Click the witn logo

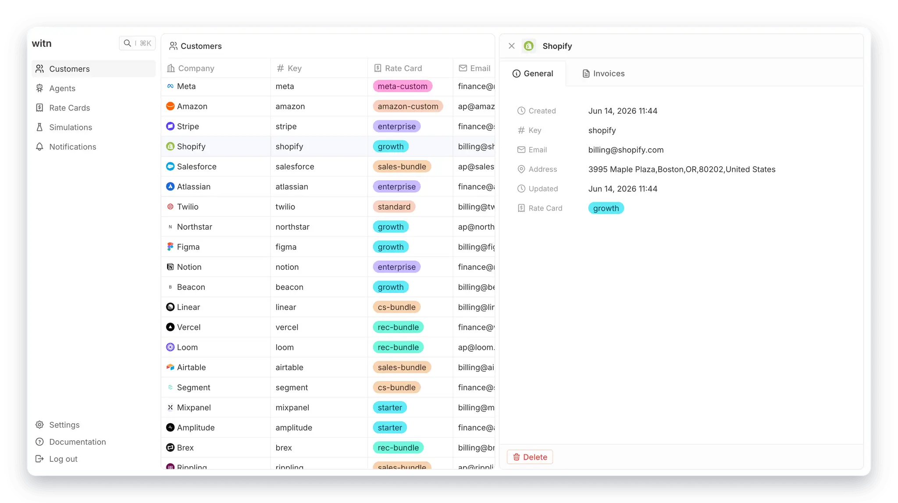(x=42, y=43)
